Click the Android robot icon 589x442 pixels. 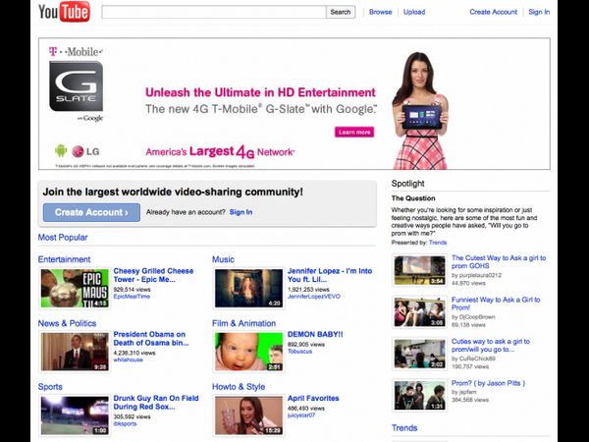61,150
